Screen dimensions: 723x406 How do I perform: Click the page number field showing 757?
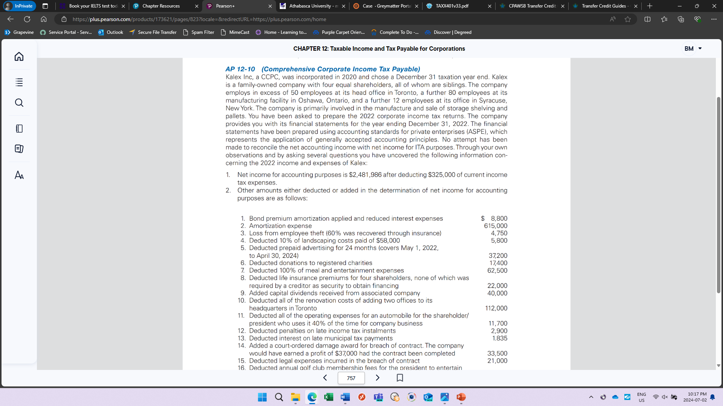[351, 378]
